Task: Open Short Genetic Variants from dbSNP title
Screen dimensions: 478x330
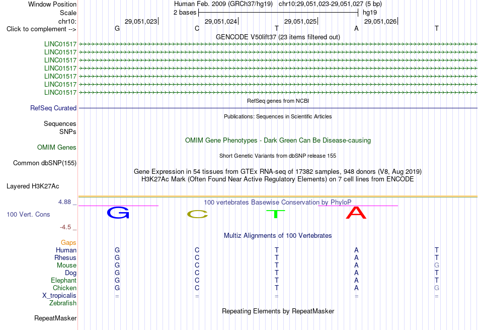Action: click(278, 156)
